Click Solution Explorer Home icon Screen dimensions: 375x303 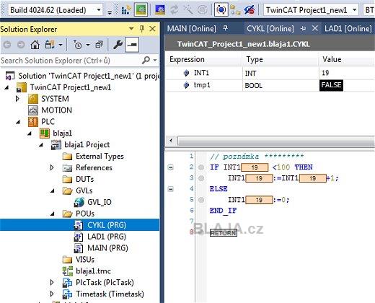point(35,45)
